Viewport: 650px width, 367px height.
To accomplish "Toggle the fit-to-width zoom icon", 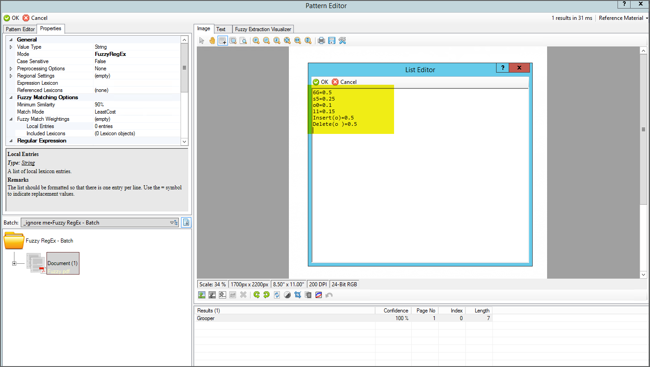I will coord(297,41).
